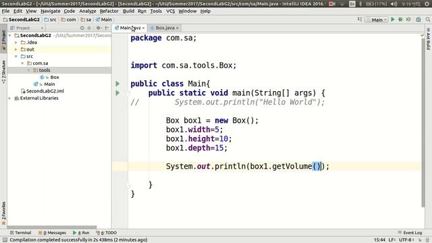Open the UTF-8 file encoding selector
The image size is (432, 243).
tap(406, 240)
